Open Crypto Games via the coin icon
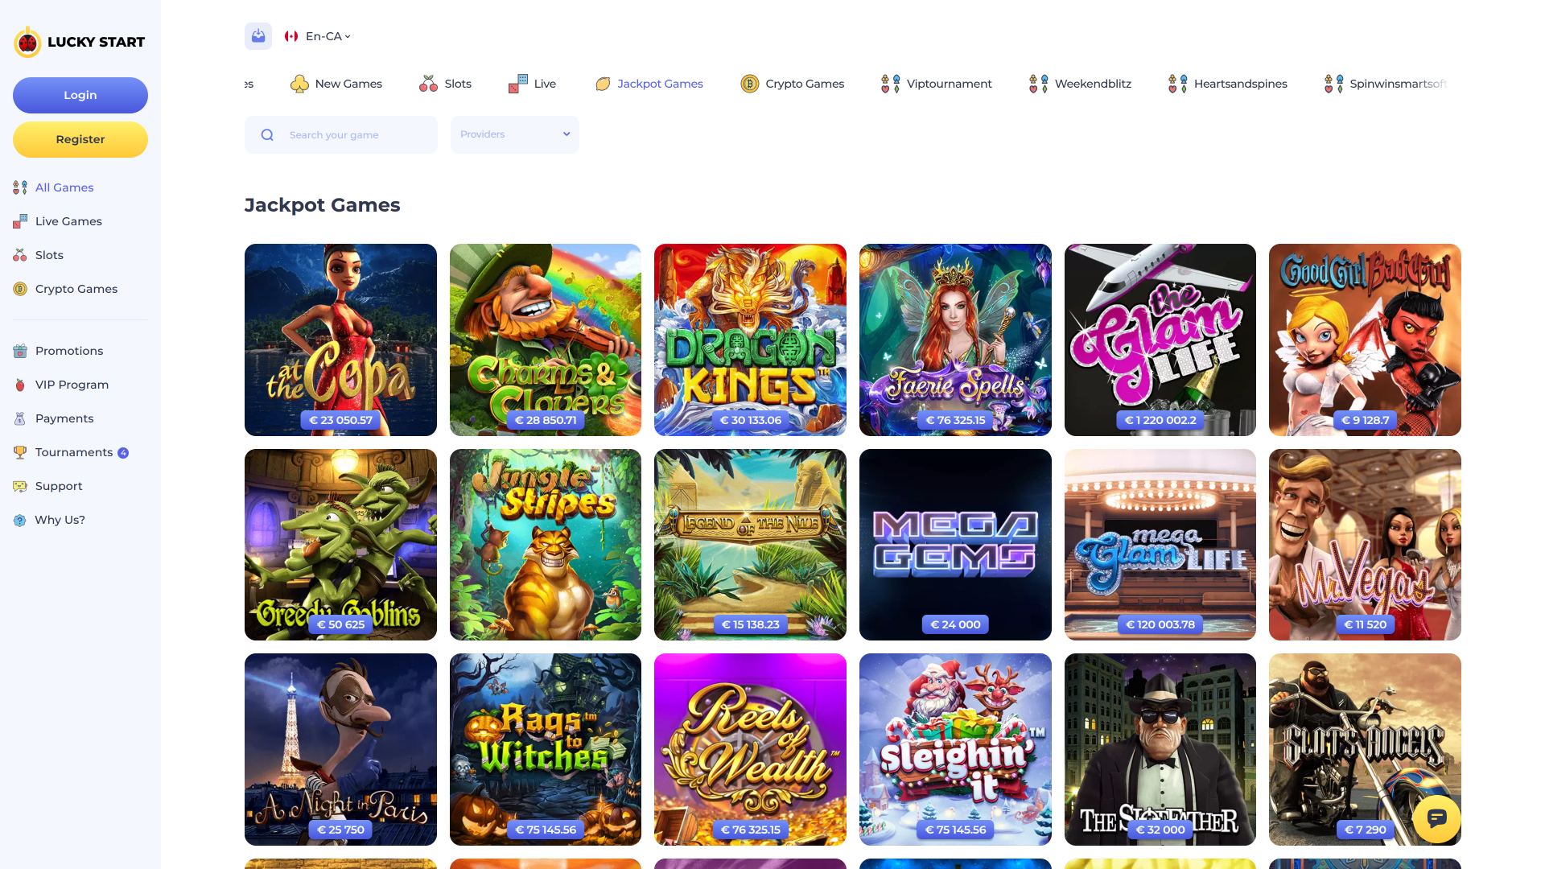The image size is (1545, 869). tap(19, 288)
